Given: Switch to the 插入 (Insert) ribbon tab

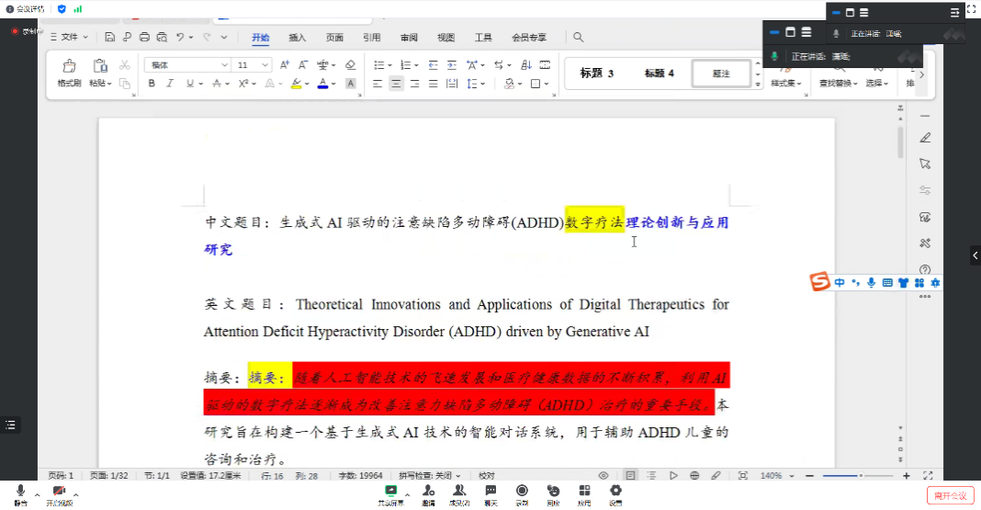Looking at the screenshot, I should [298, 38].
